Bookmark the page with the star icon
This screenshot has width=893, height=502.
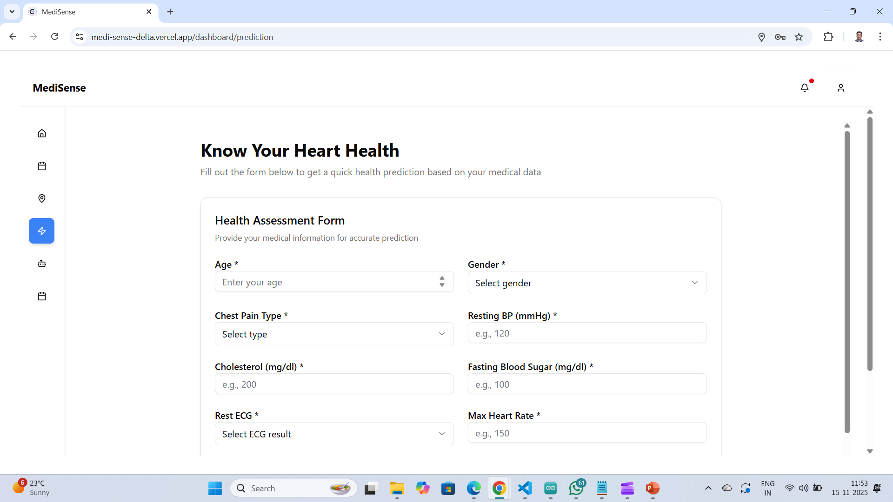click(x=799, y=37)
